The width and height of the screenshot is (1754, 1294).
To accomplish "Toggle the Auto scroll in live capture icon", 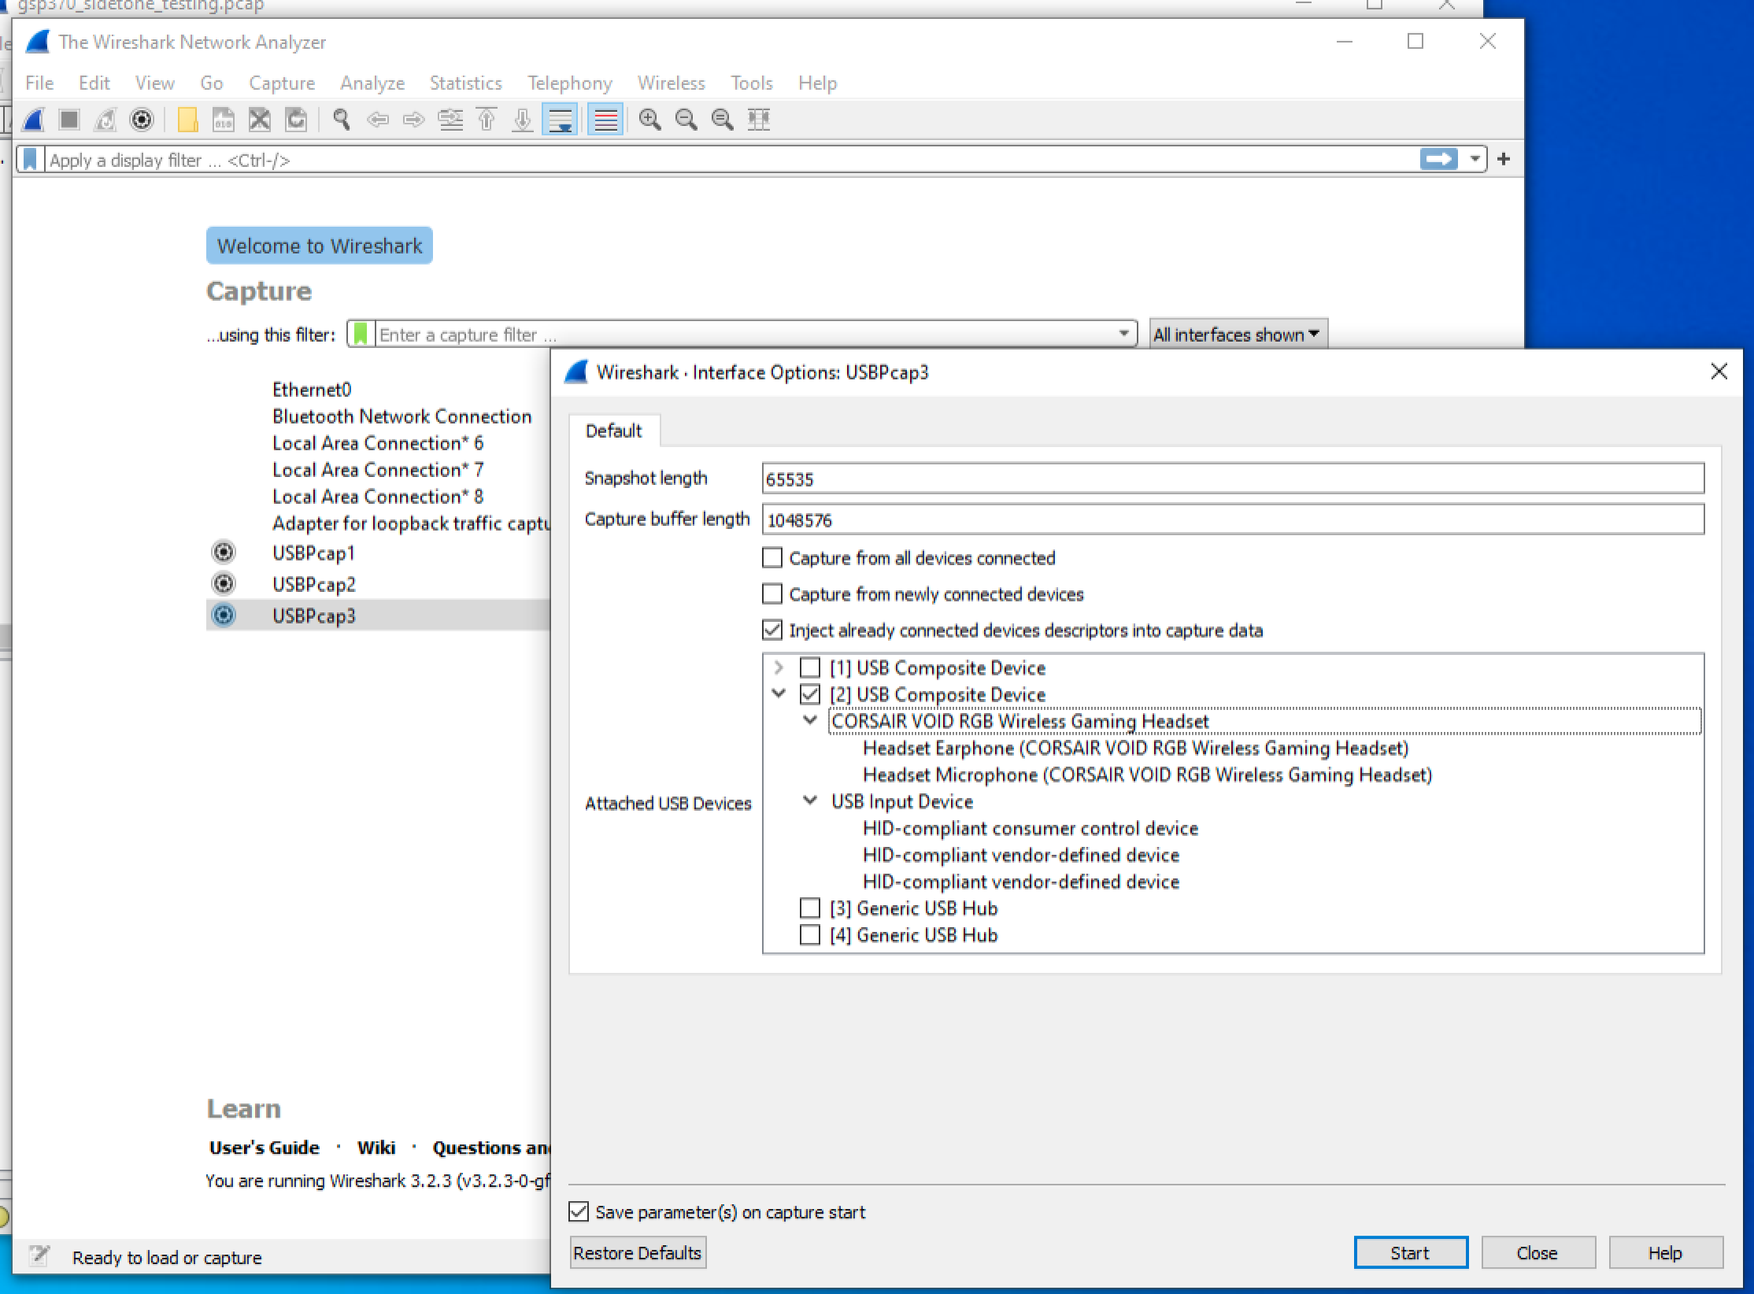I will click(561, 120).
